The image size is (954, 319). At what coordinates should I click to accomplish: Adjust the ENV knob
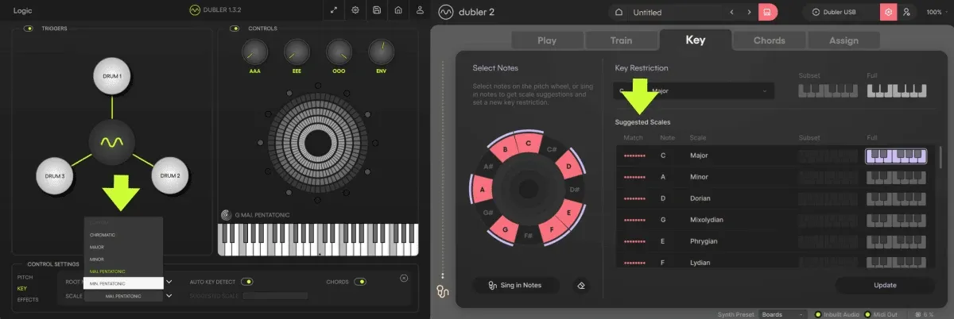click(x=380, y=53)
